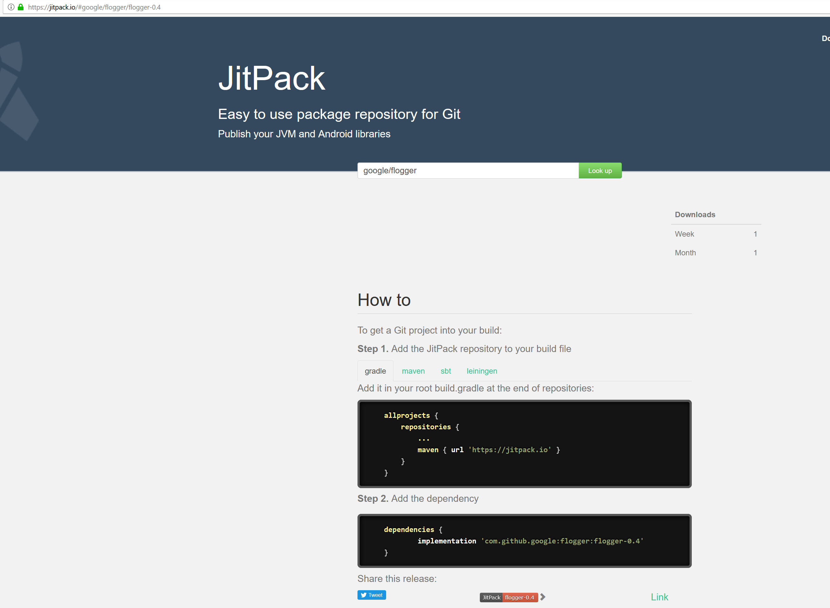This screenshot has width=830, height=608.
Task: Click the Tweet share button
Action: [371, 595]
